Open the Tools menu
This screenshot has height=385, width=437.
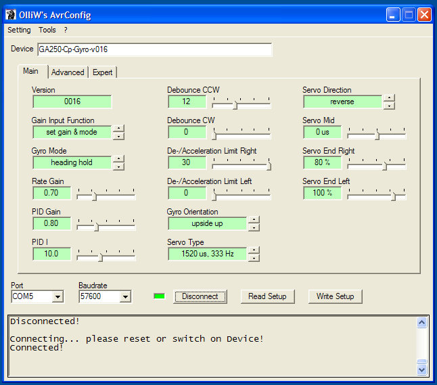47,30
